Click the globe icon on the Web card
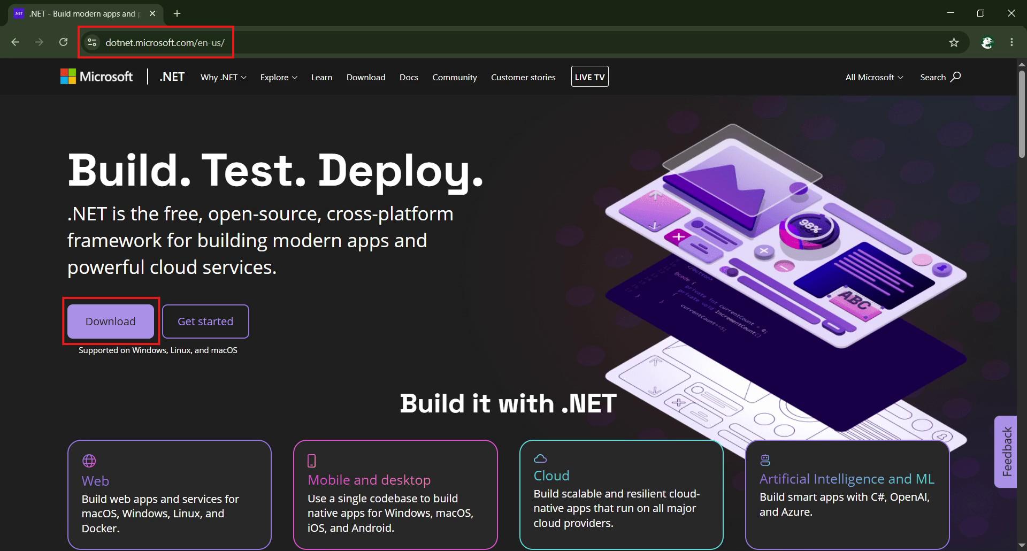Screen dimensions: 1027x551 coord(89,461)
